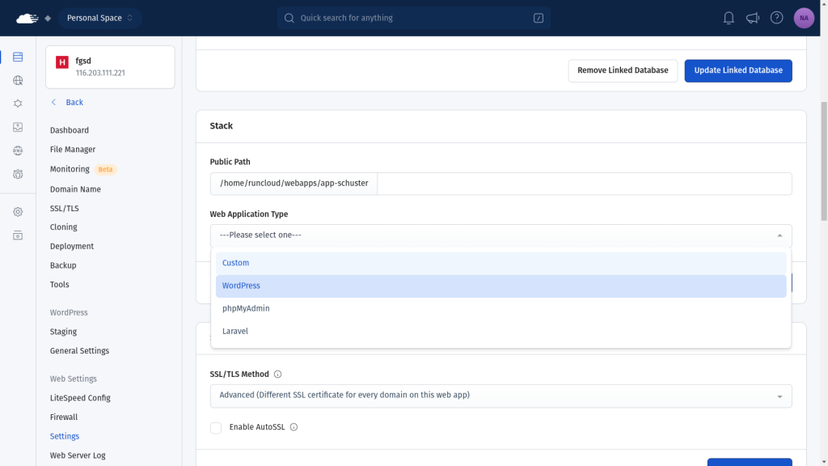The image size is (828, 466).
Task: Open announcements via the megaphone icon
Action: (753, 18)
